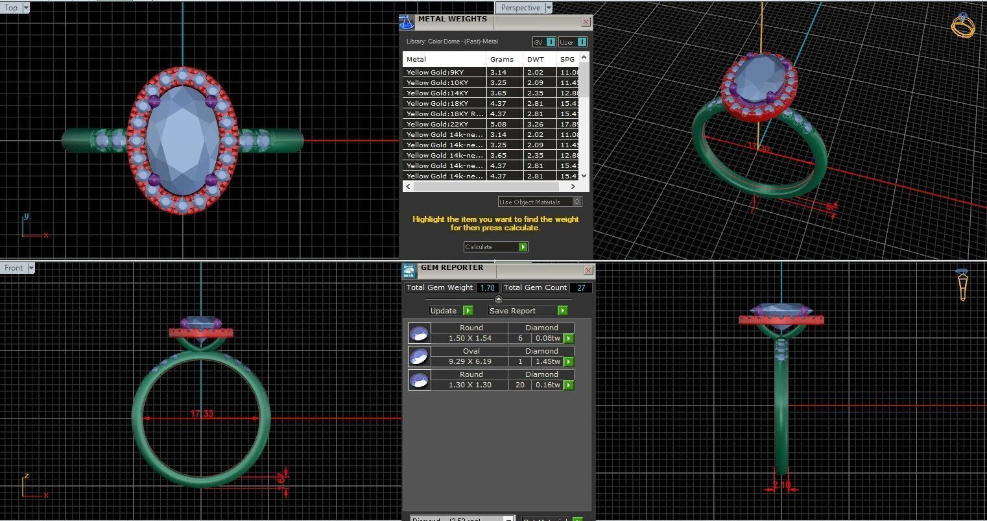Close the Metal Weights panel

coord(586,21)
